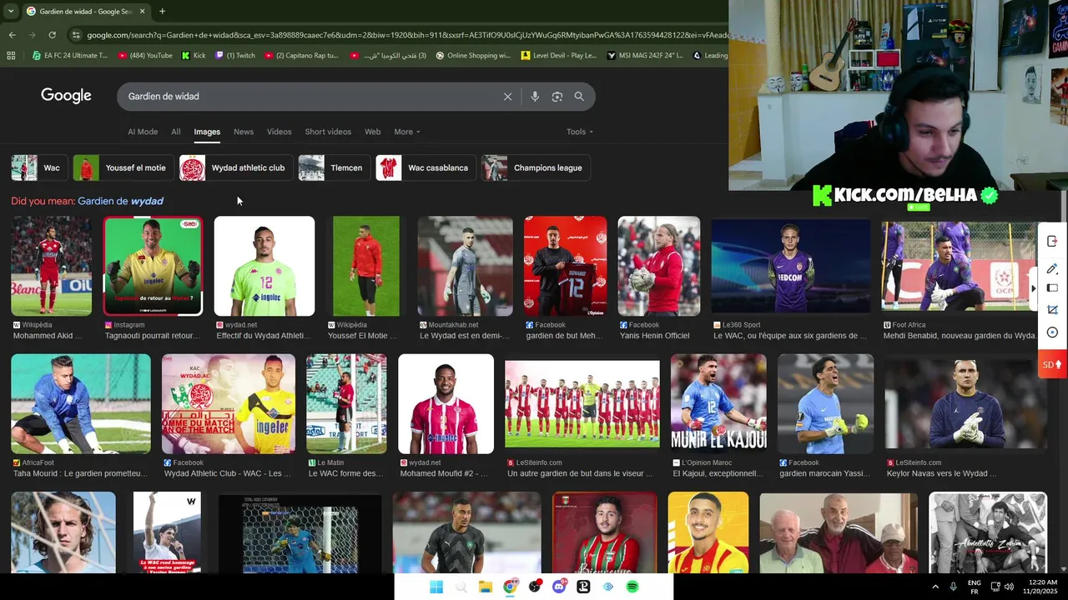This screenshot has width=1068, height=600.
Task: Reload the current page
Action: 52,35
